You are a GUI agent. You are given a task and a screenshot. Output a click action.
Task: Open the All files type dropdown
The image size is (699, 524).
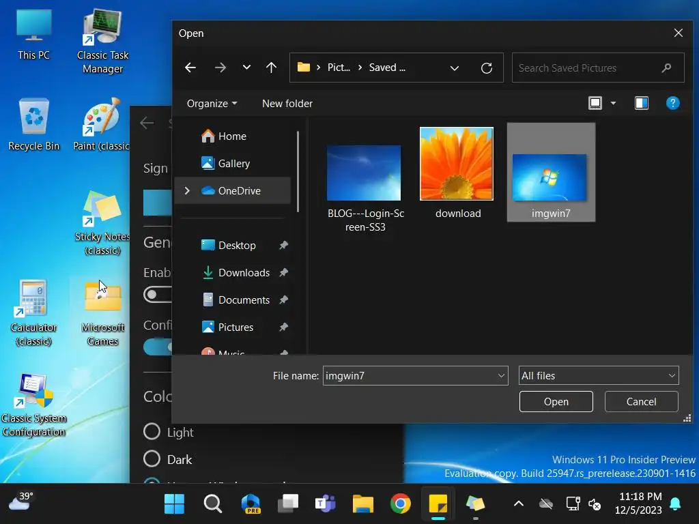[x=599, y=376]
